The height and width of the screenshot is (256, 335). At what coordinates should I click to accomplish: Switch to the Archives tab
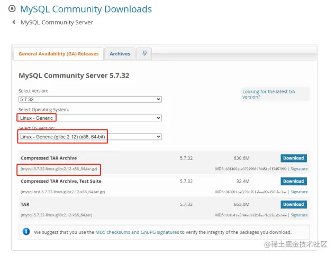120,54
